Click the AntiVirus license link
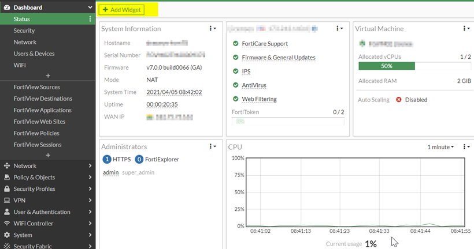 tap(254, 85)
